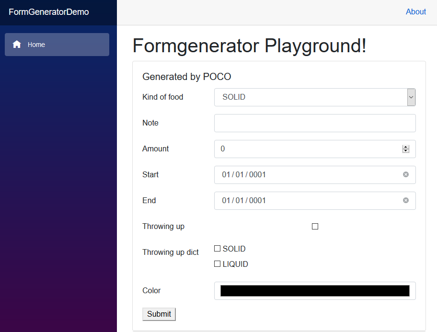Click the FormGeneratorDemo brand title
The image size is (437, 332).
pos(48,11)
